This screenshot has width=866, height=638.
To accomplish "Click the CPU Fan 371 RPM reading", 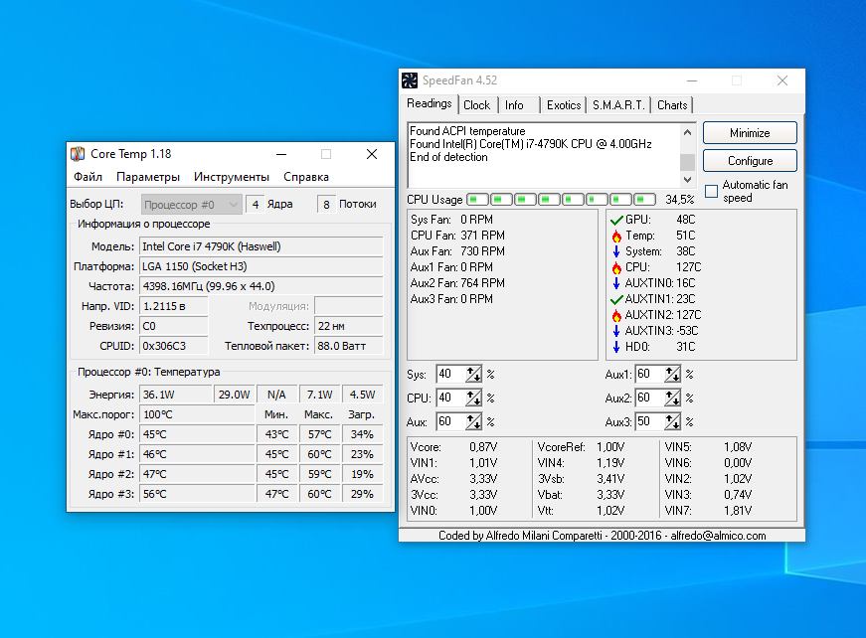I will pos(457,236).
